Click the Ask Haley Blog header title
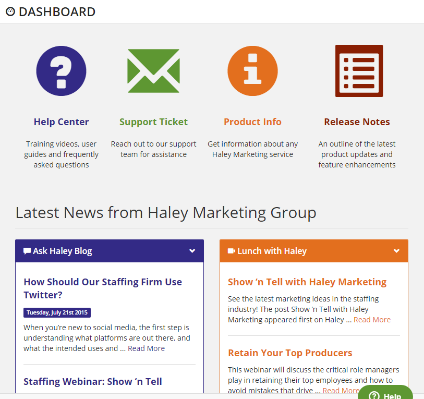 (63, 251)
